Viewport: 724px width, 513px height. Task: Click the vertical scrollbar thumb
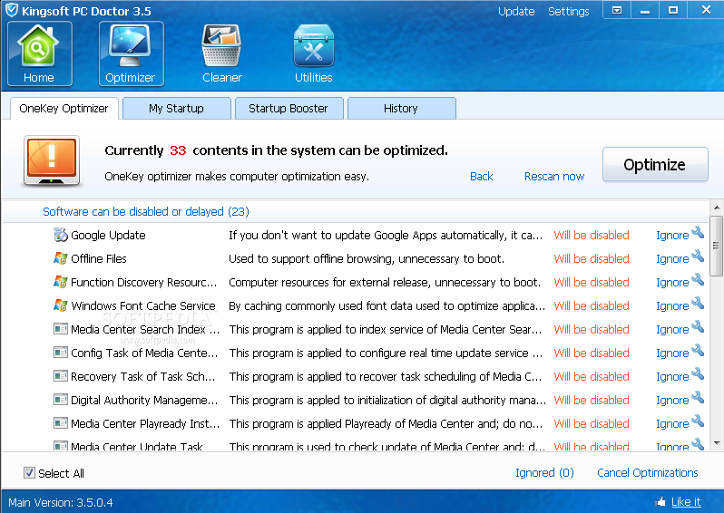(x=717, y=246)
